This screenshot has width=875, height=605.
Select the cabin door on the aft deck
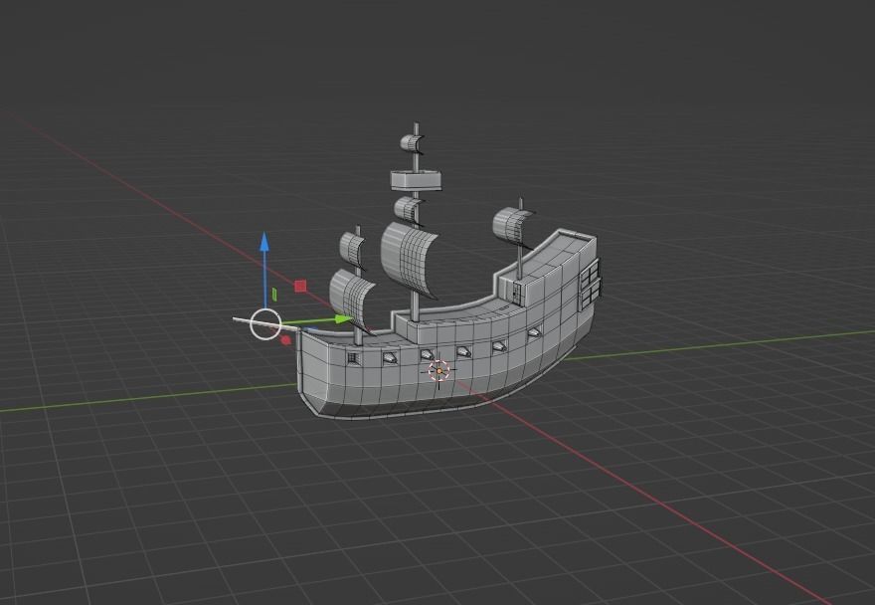tap(516, 292)
